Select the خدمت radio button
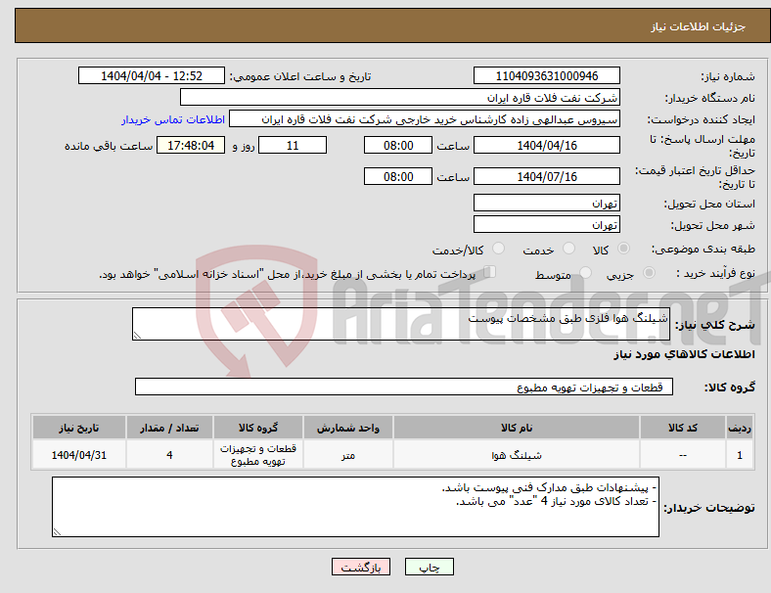This screenshot has height=593, width=771. pyautogui.click(x=568, y=249)
